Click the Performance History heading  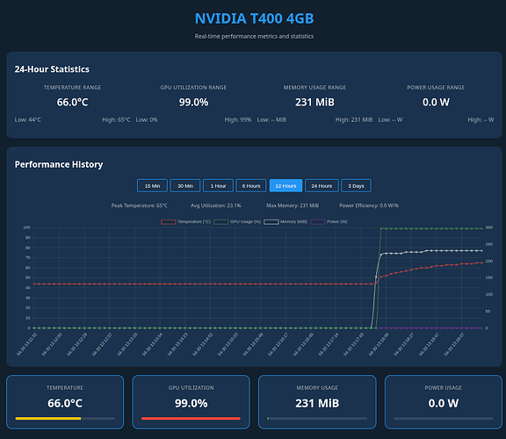coord(59,164)
